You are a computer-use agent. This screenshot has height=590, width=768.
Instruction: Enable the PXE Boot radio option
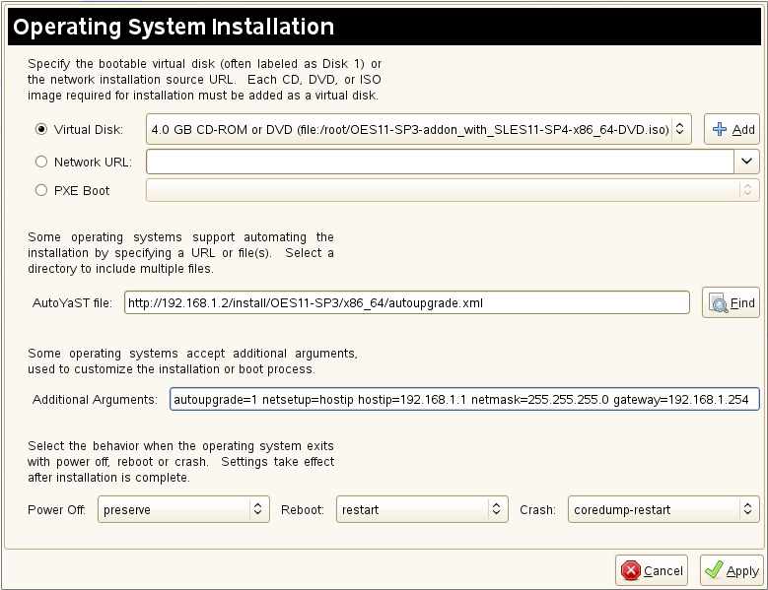coord(41,190)
